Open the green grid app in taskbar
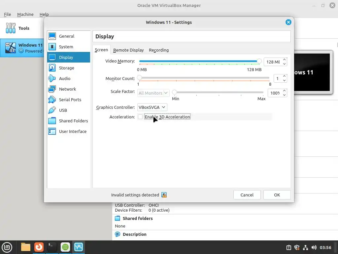The width and height of the screenshot is (338, 254). pos(65,247)
